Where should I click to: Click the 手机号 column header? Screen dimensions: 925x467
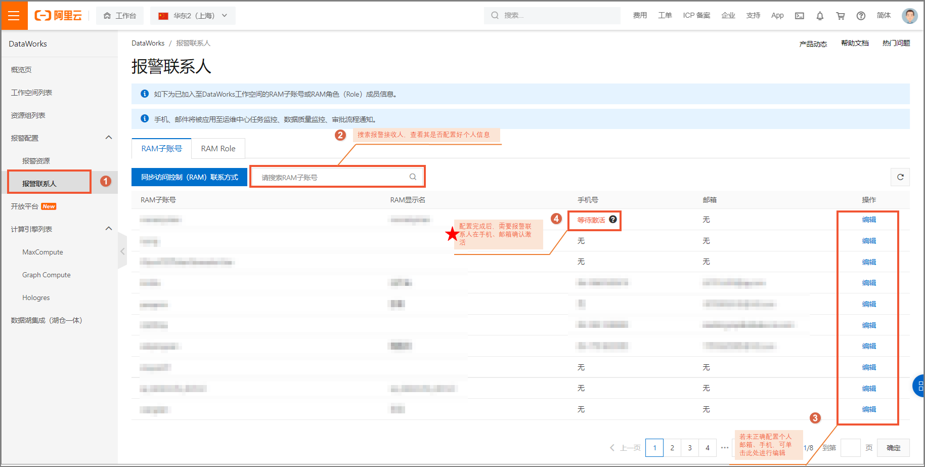(x=588, y=200)
